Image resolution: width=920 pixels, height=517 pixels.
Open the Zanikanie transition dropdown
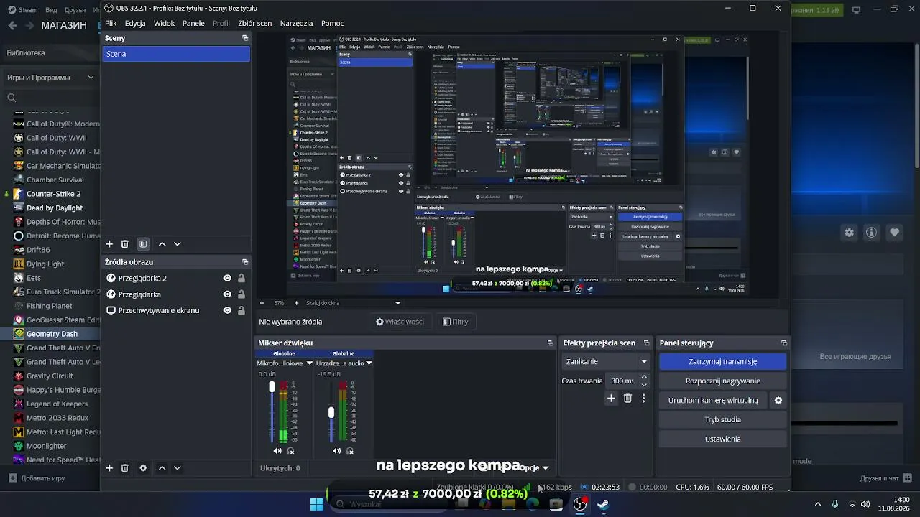[606, 362]
